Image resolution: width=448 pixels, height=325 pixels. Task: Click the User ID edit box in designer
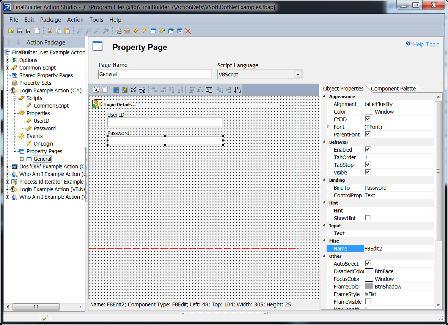(165, 122)
